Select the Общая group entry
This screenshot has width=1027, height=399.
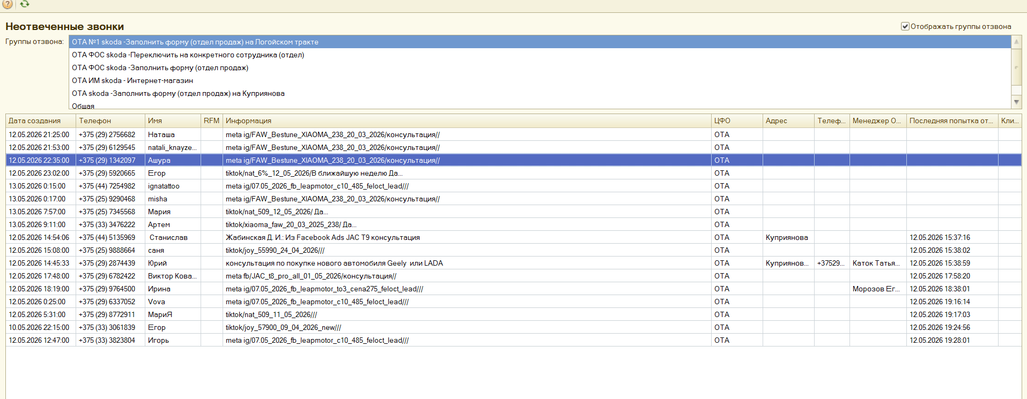[x=83, y=106]
